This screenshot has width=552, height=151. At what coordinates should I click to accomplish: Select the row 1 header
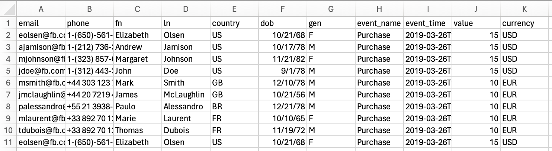tap(8, 23)
